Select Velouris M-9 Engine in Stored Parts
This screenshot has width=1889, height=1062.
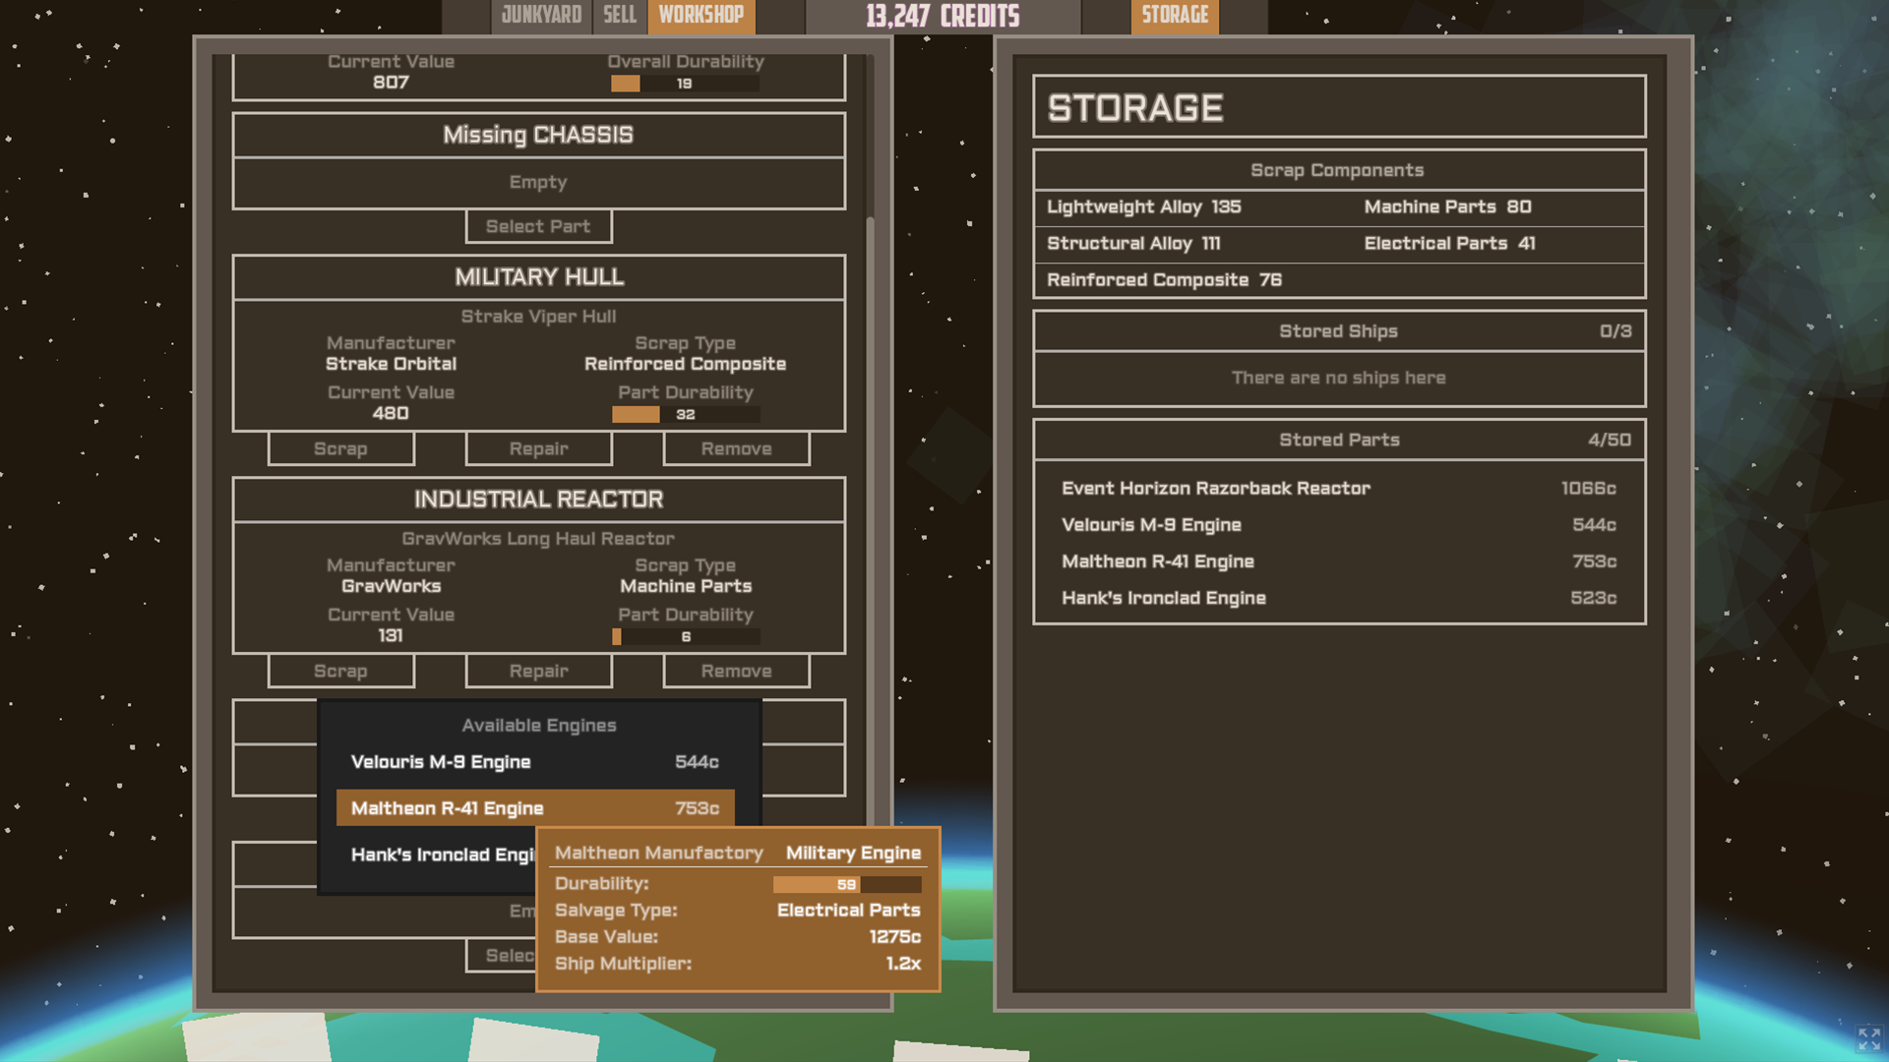click(1339, 525)
